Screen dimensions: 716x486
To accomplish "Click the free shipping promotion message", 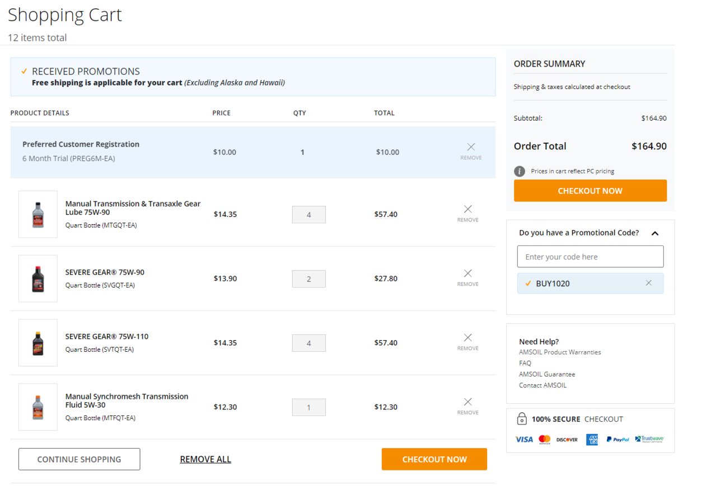I will (158, 83).
